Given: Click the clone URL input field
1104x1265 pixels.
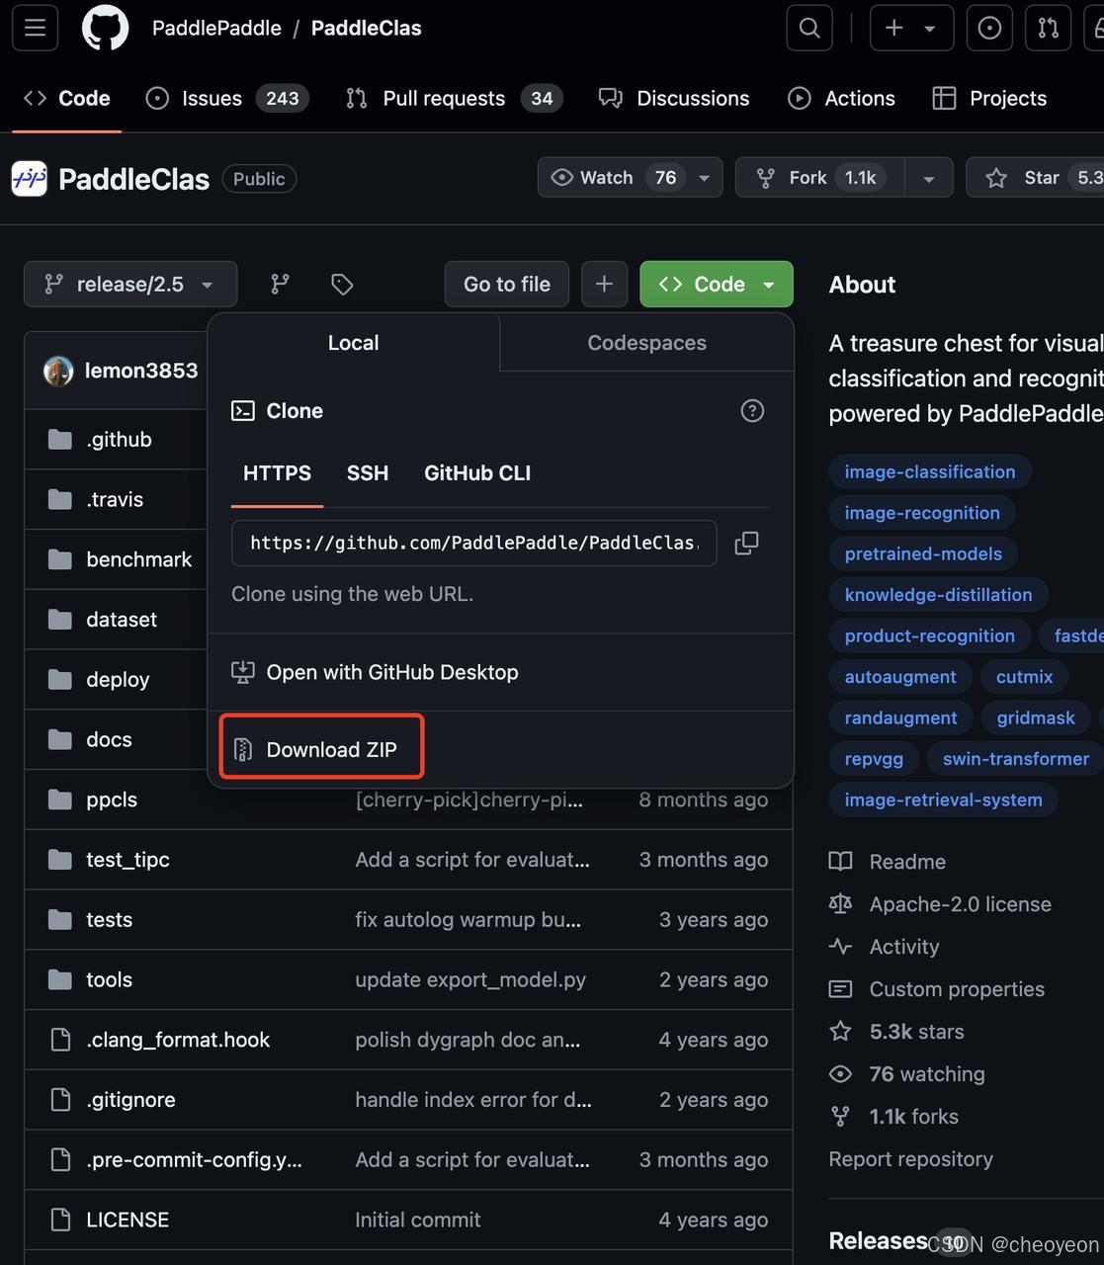Looking at the screenshot, I should click(x=474, y=543).
